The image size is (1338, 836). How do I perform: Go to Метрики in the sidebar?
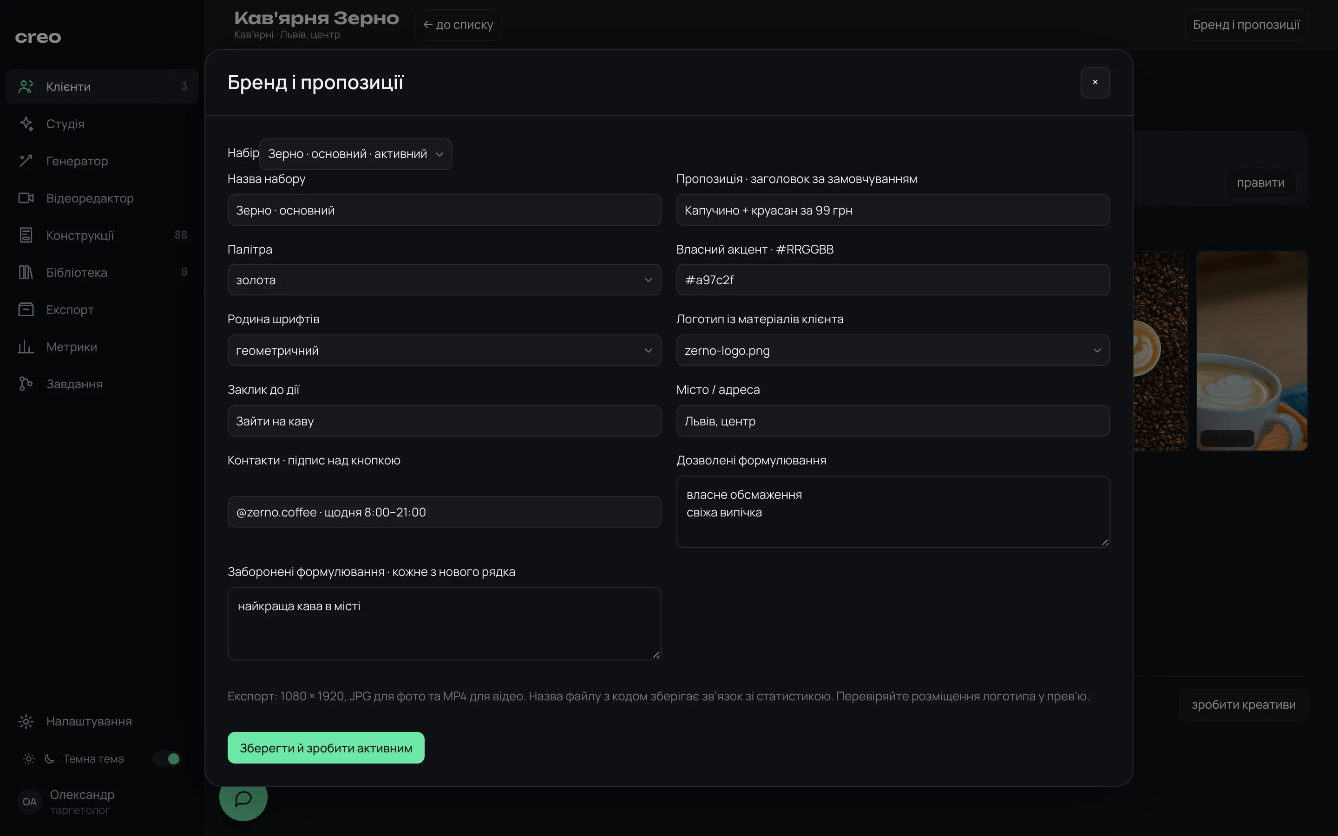click(102, 346)
